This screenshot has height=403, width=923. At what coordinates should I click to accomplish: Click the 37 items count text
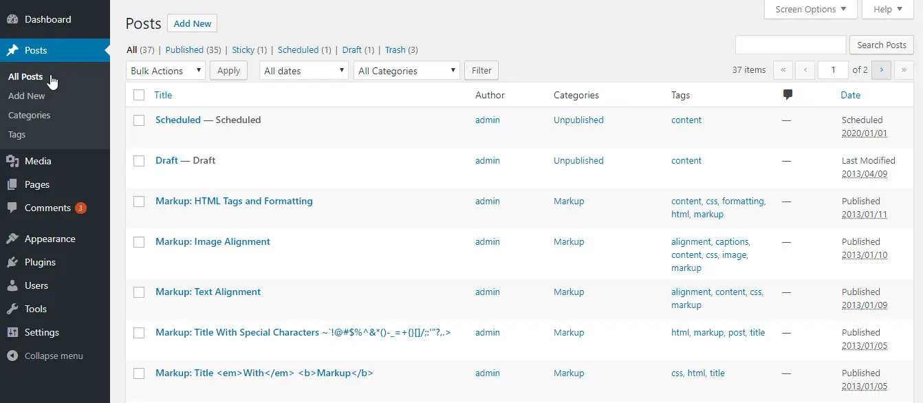[749, 70]
